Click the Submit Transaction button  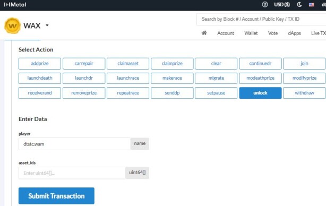56,196
